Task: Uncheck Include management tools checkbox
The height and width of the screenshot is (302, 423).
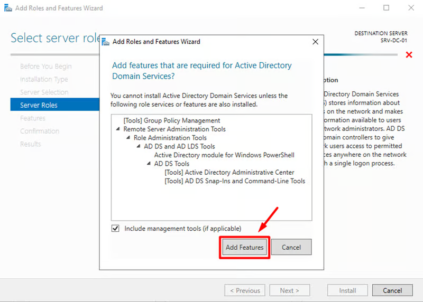Action: coord(115,229)
